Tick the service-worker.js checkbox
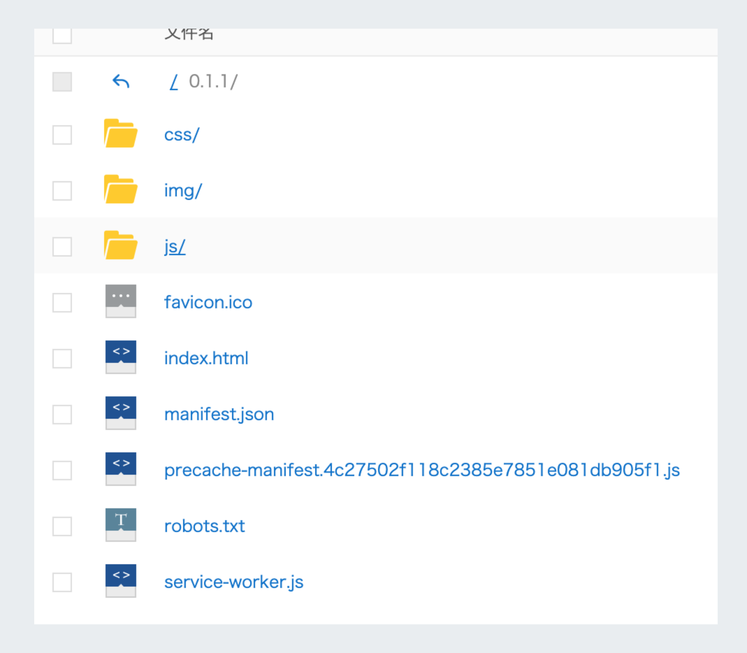Image resolution: width=747 pixels, height=653 pixels. (62, 582)
